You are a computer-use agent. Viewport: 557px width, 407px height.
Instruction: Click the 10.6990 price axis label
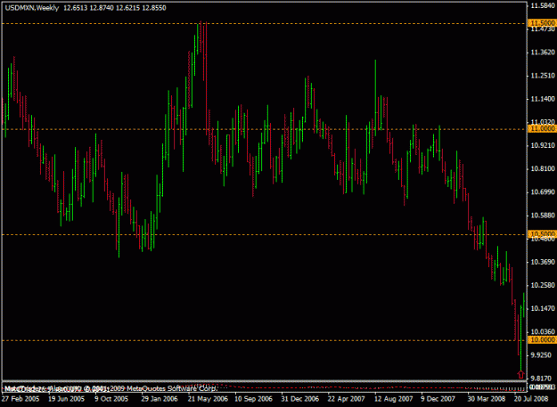tap(543, 192)
